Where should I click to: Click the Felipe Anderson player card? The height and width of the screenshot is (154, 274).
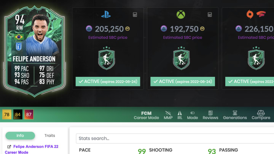coord(35,51)
